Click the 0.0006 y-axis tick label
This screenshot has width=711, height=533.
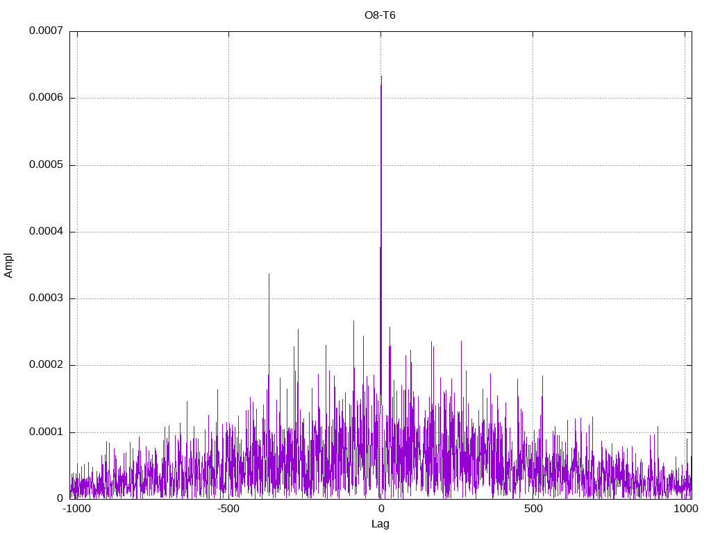tap(47, 97)
